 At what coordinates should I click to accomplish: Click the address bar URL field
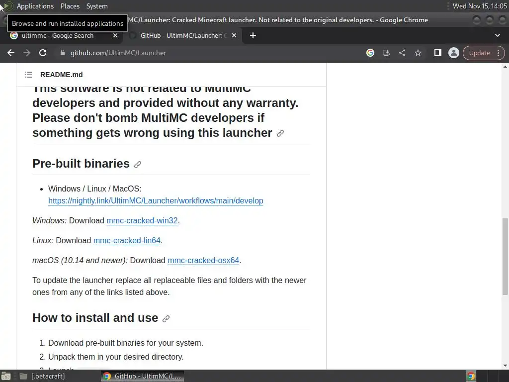(208, 53)
